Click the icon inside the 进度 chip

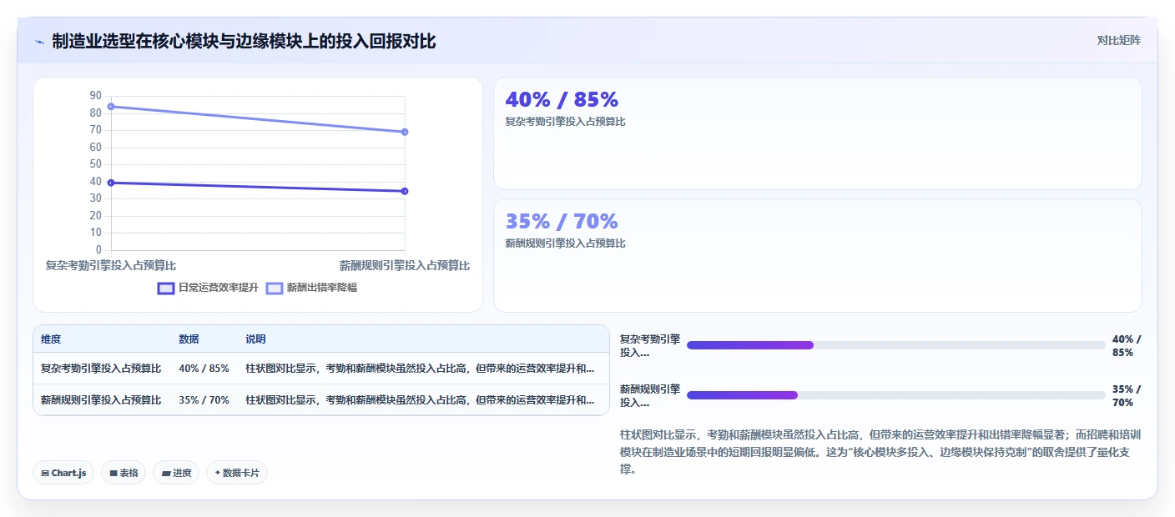[x=166, y=473]
